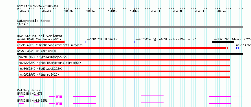Click the 11q14.1 band label

pos(23,24)
